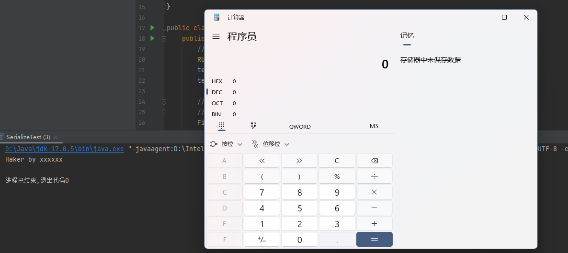Open the 记忆 memory tab
The width and height of the screenshot is (568, 253).
pyautogui.click(x=407, y=36)
